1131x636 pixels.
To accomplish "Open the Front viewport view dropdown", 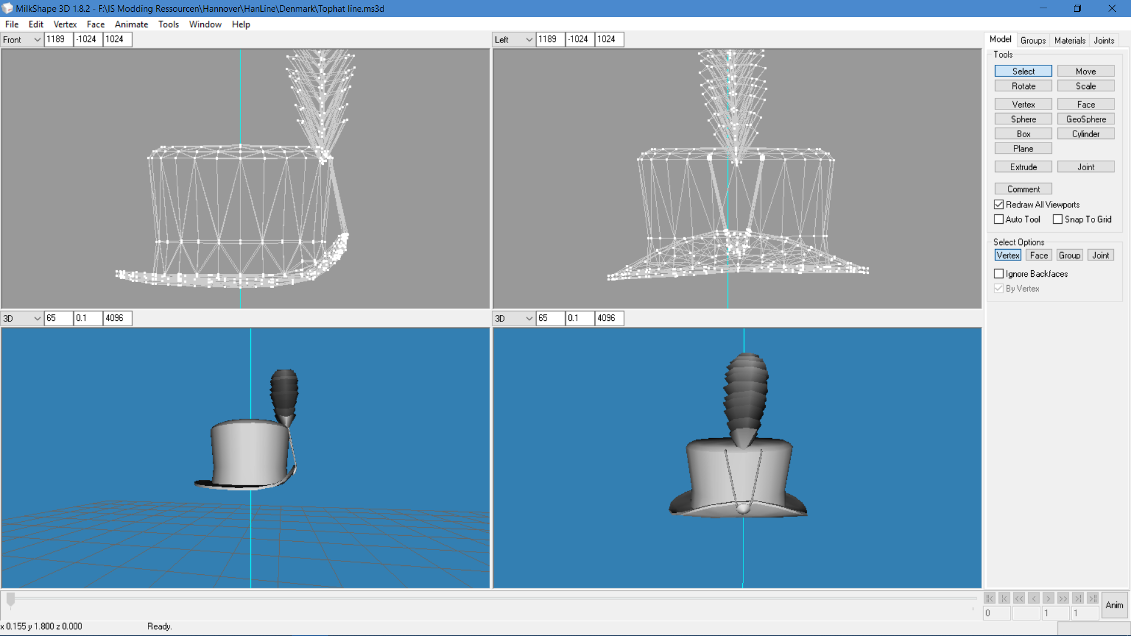I will 21,39.
